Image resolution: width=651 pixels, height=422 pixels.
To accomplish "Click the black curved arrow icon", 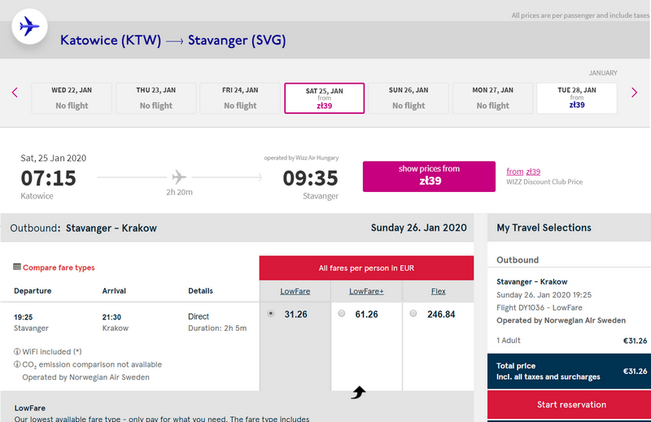I will 358,392.
